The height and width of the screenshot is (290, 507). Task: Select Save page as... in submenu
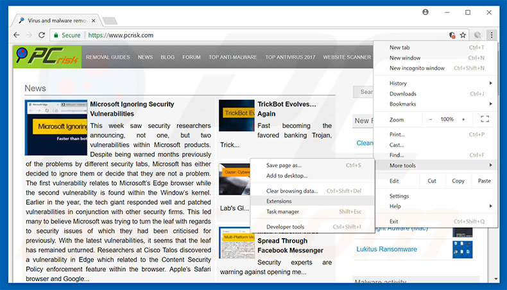(x=313, y=165)
